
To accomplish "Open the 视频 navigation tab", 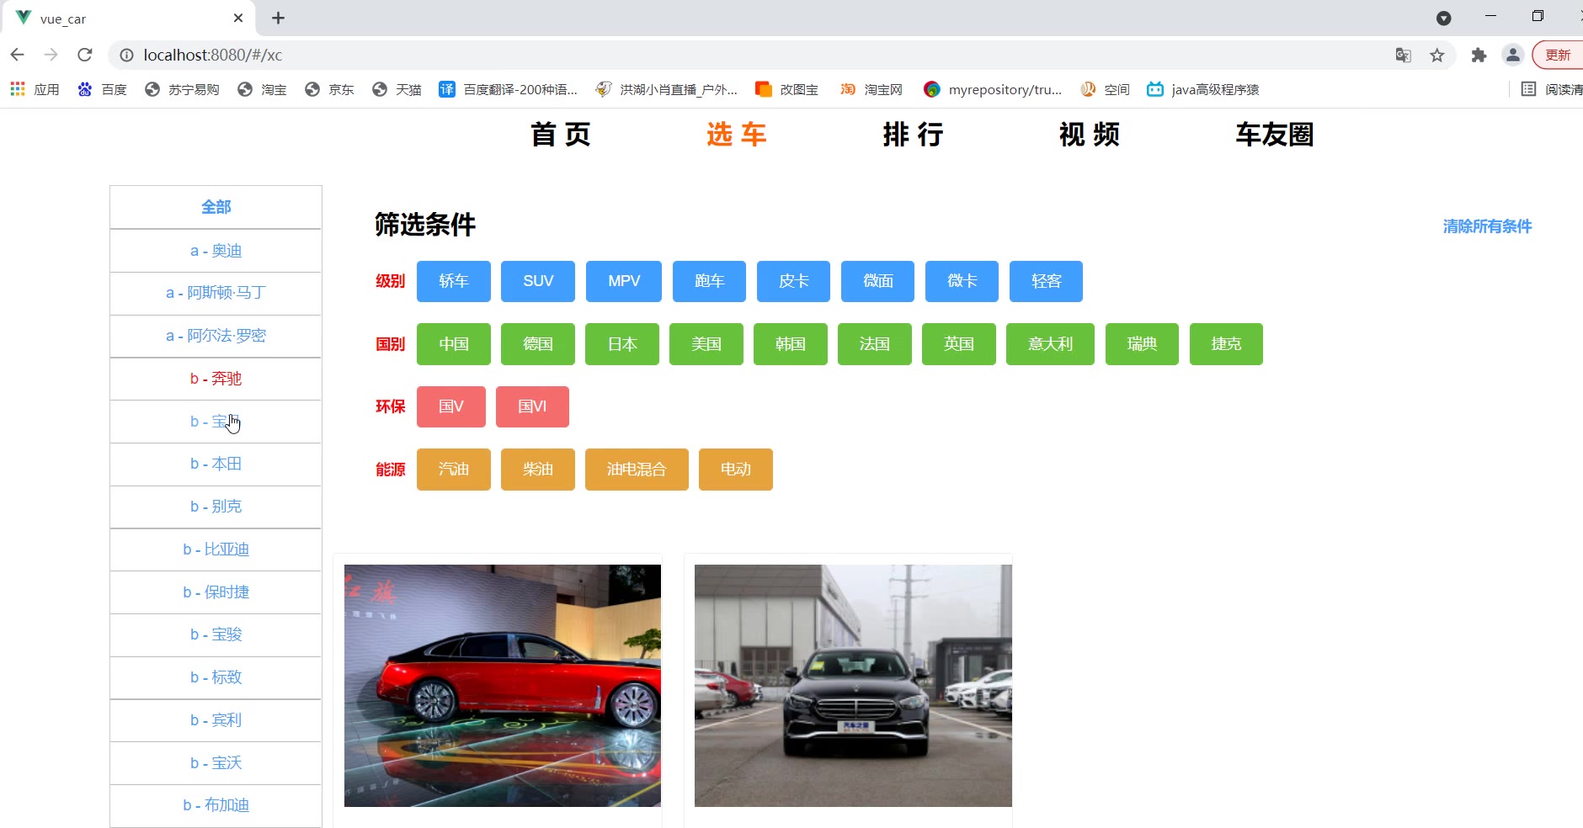I will point(1090,135).
